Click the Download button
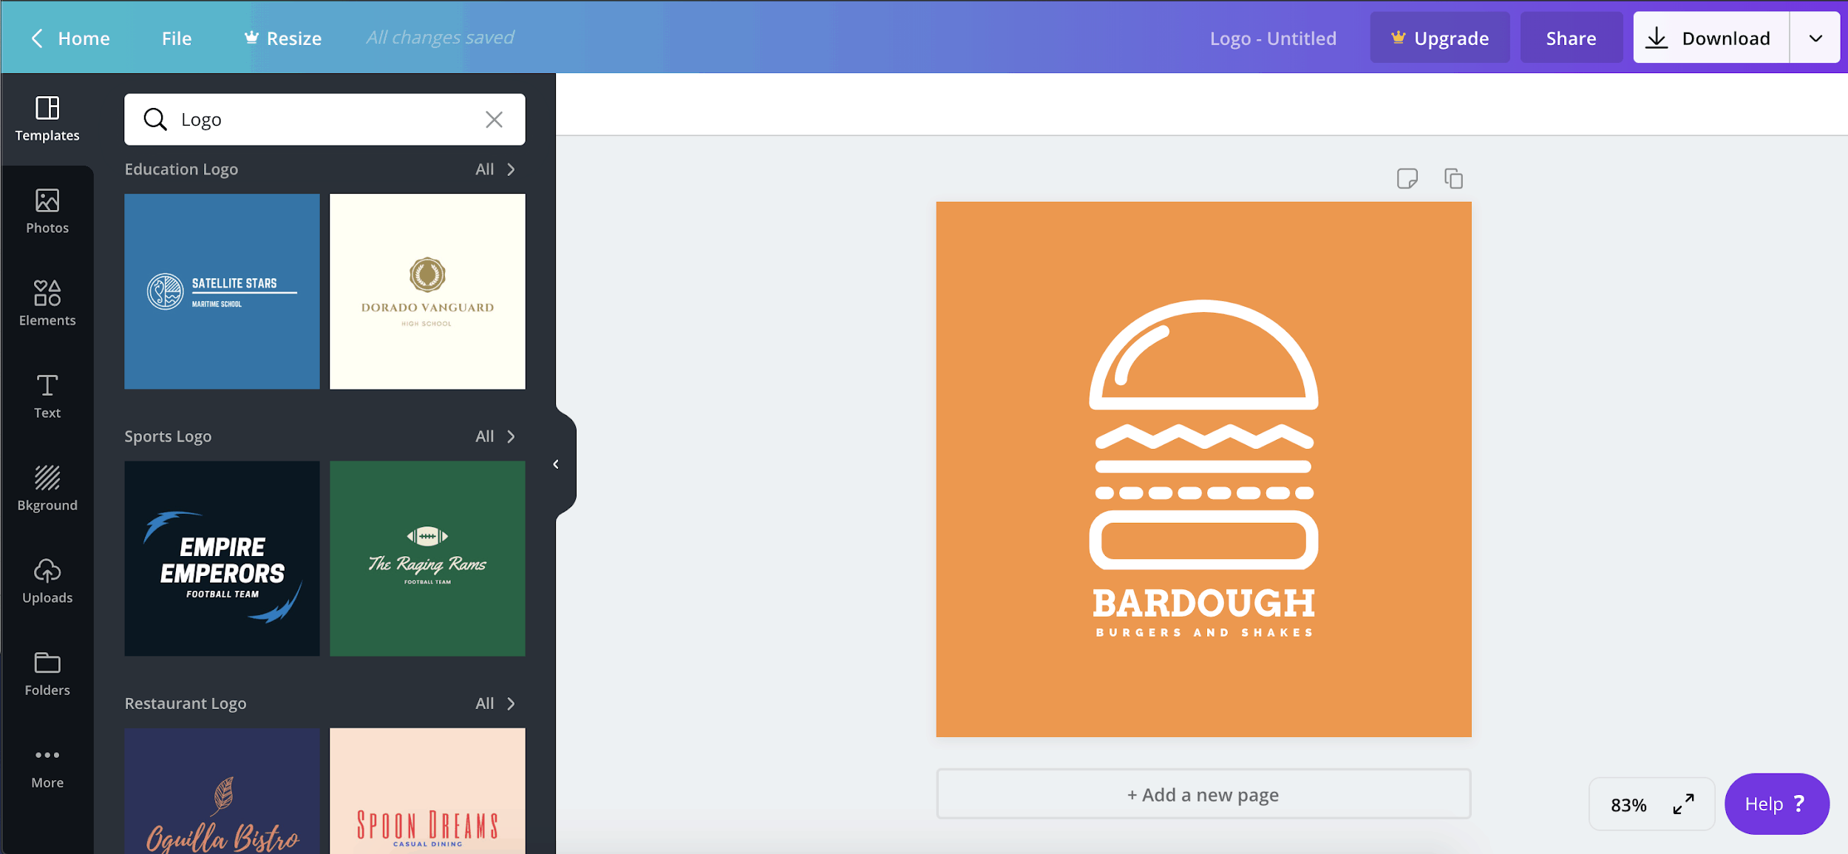Image resolution: width=1848 pixels, height=854 pixels. point(1710,36)
